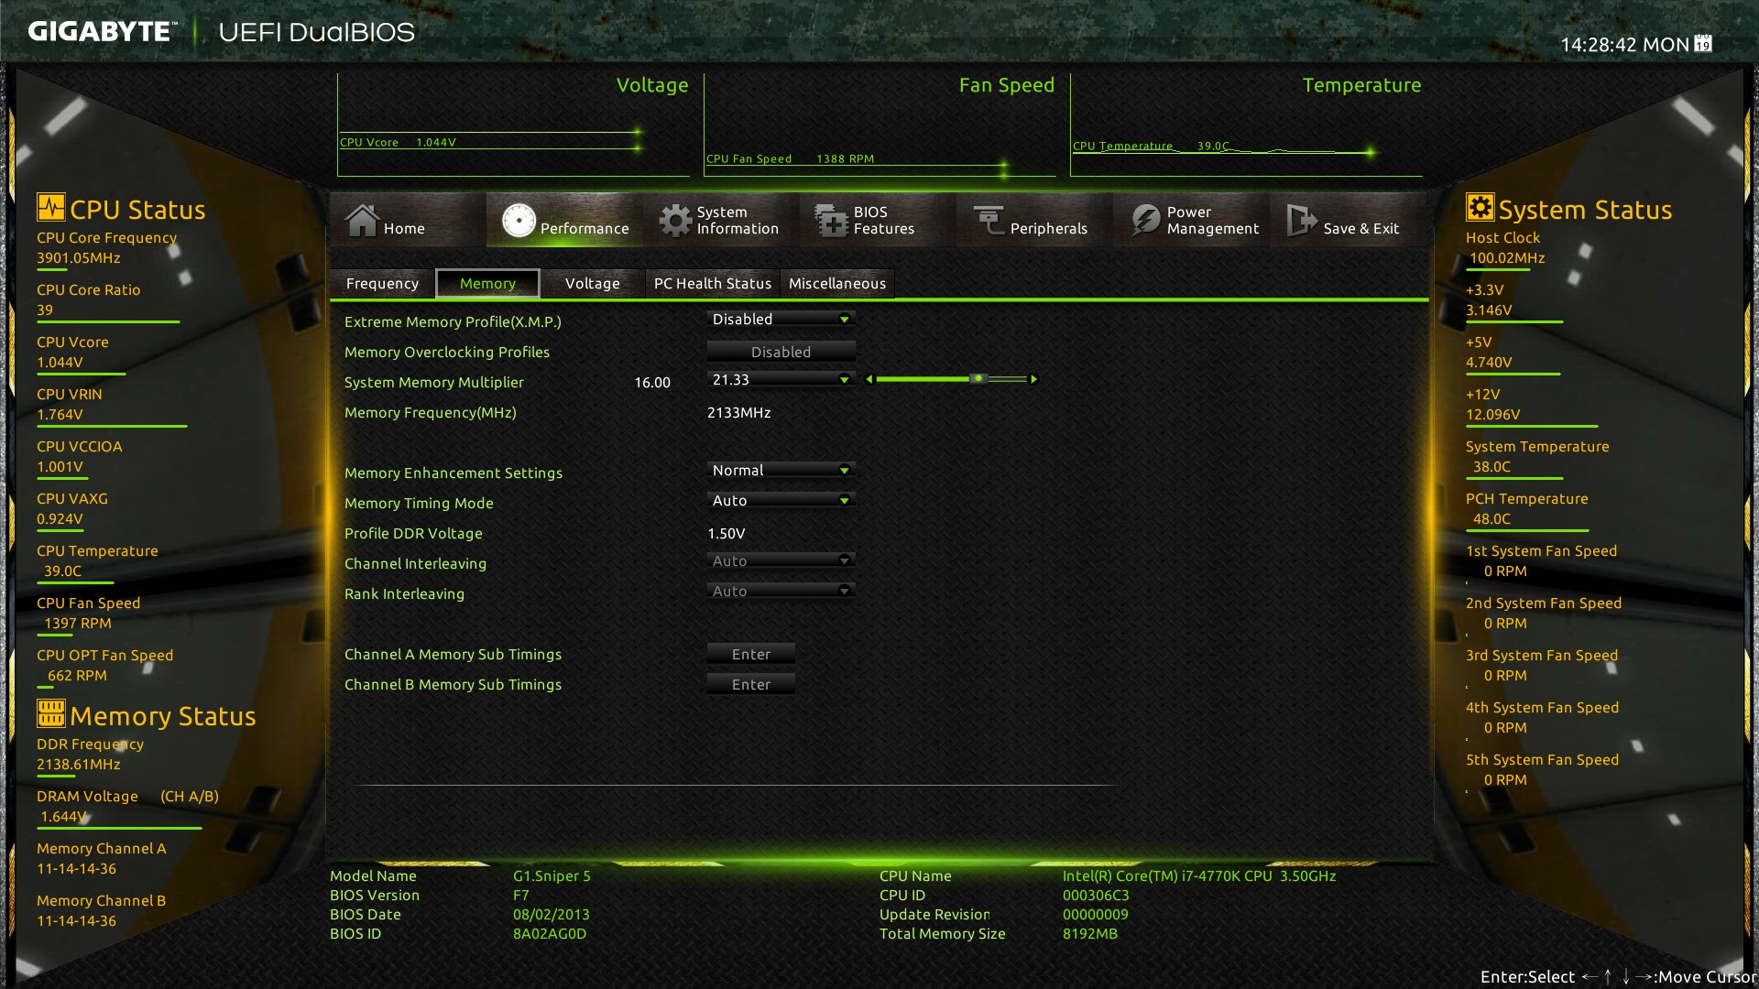Click the BIOS Date 08/02/2013 value

[551, 914]
